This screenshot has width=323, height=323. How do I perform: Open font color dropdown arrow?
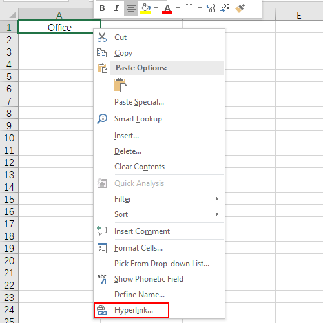[x=178, y=8]
